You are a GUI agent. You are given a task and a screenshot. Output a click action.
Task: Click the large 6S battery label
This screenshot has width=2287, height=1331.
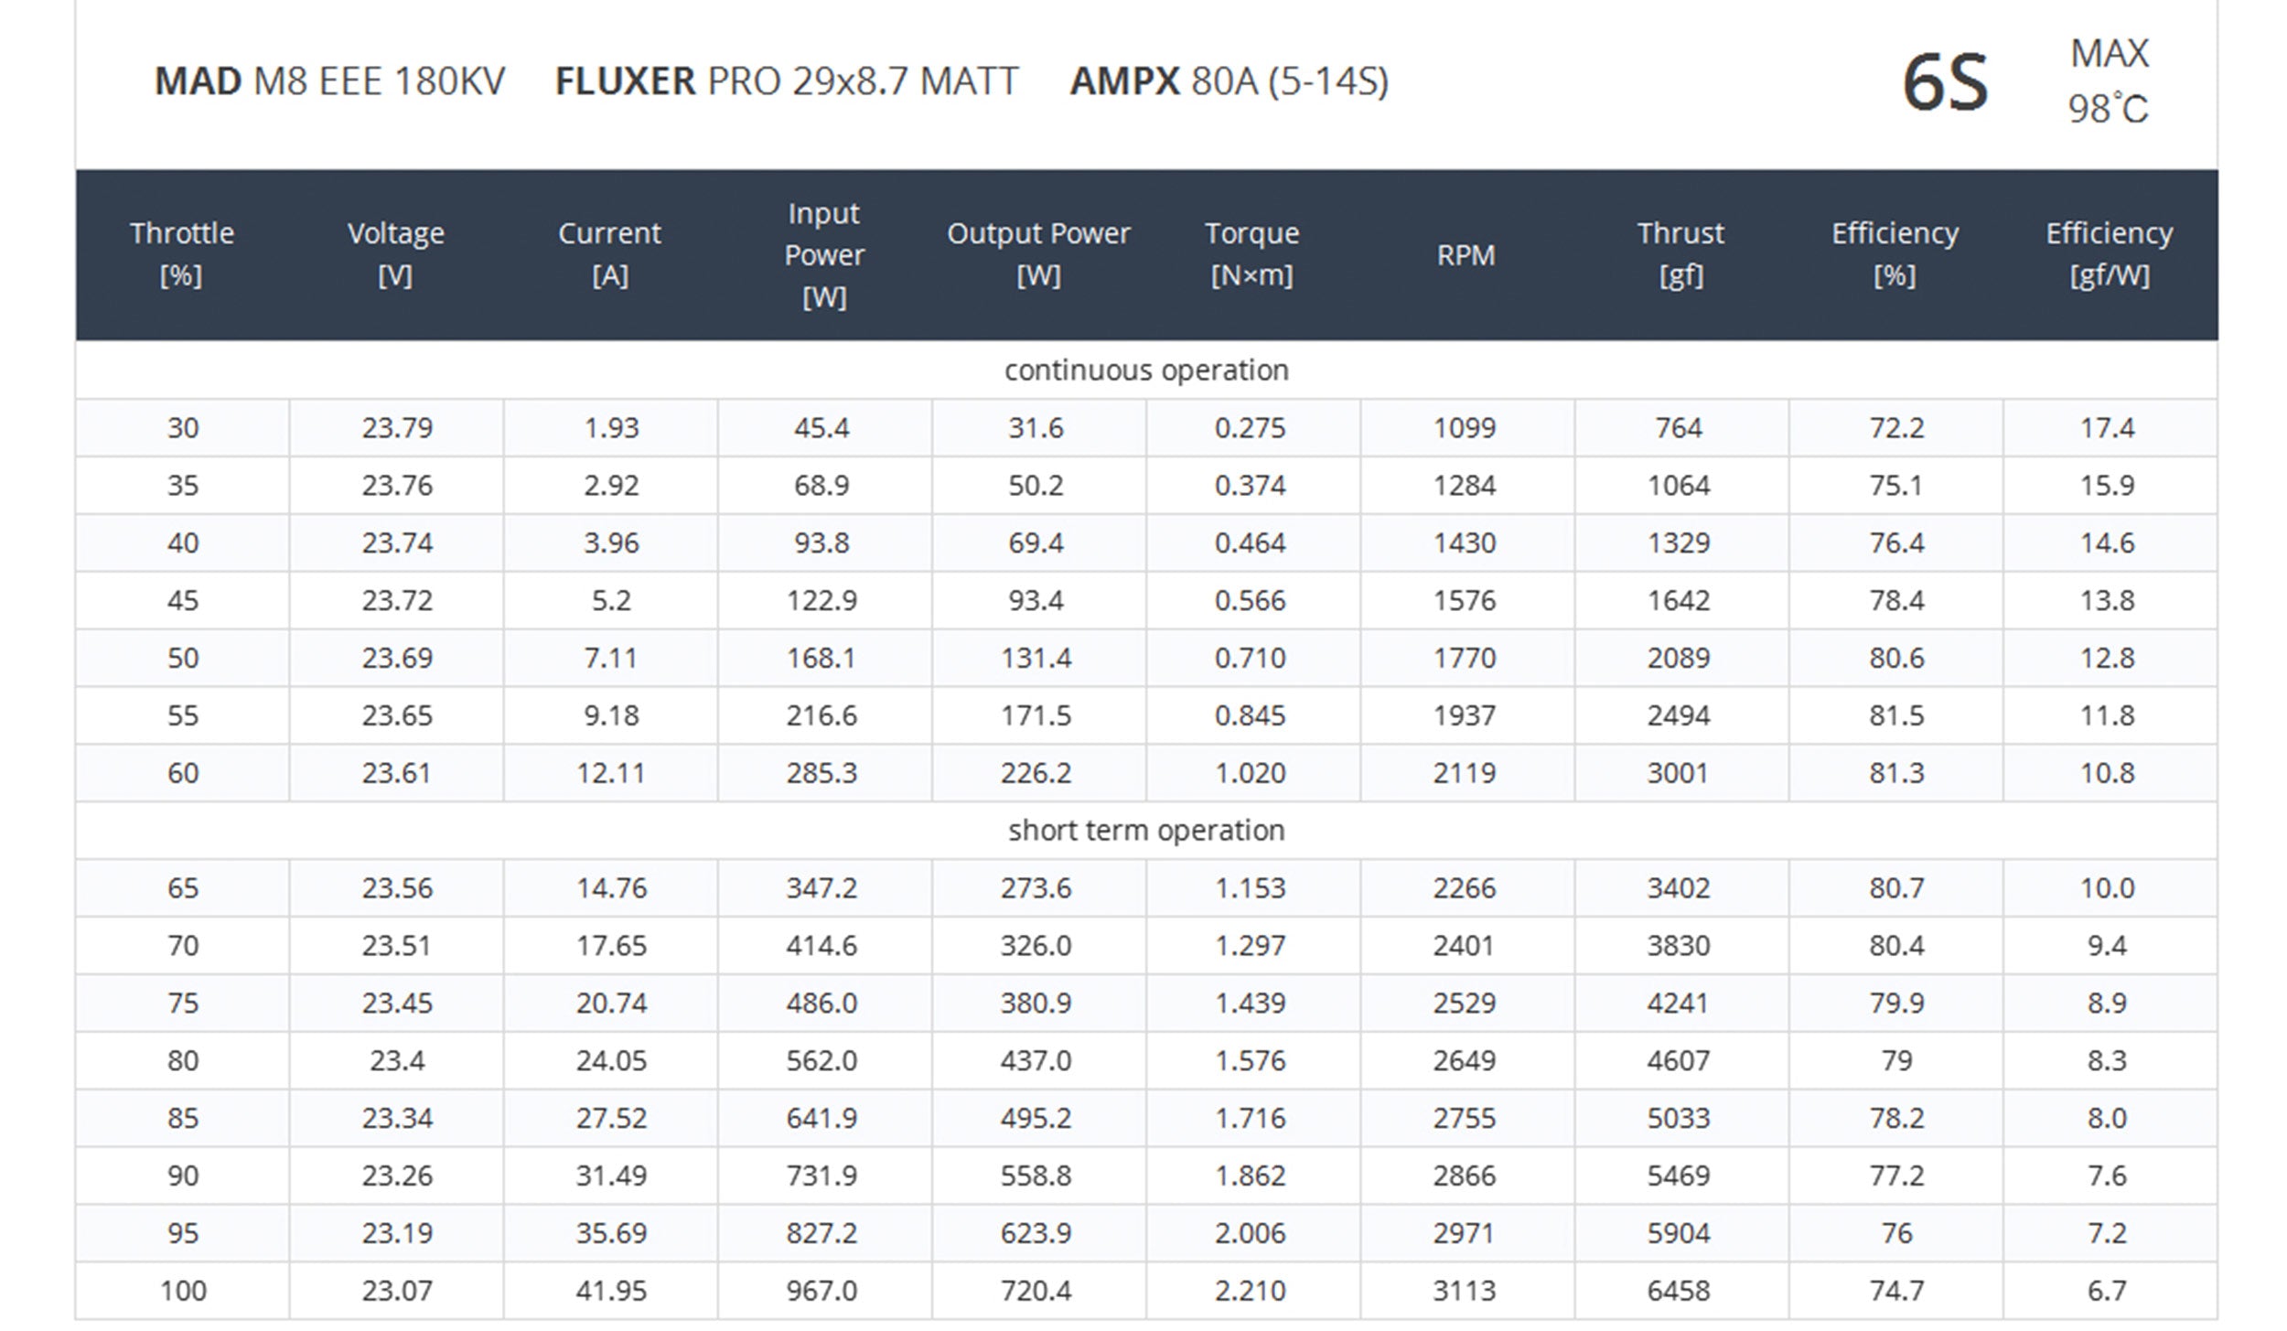pos(1945,83)
